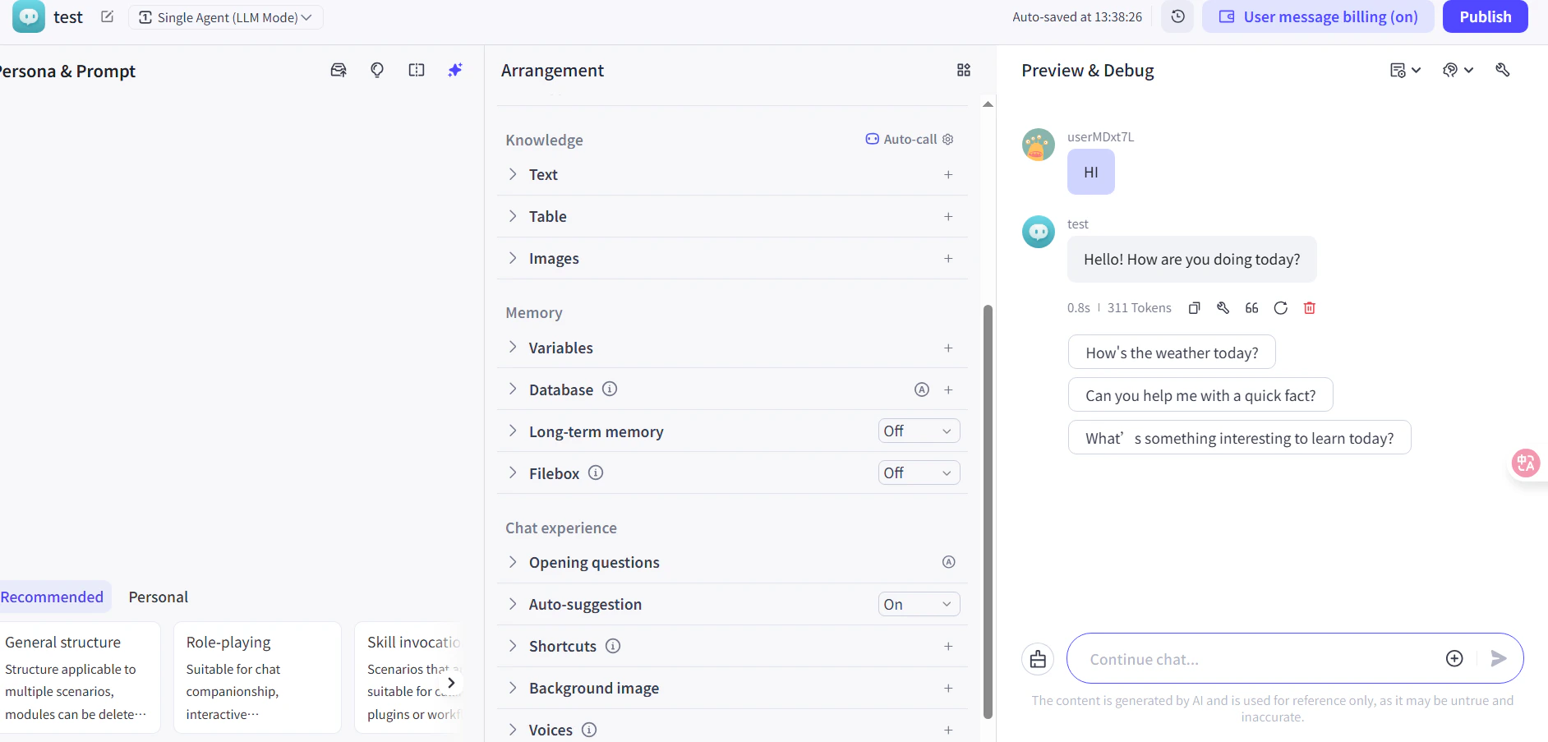Open the Filebox Off dropdown

919,472
